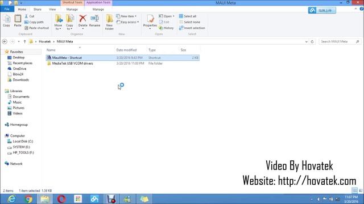Open Copy to dropdown
The width and height of the screenshot is (364, 204).
69,27
